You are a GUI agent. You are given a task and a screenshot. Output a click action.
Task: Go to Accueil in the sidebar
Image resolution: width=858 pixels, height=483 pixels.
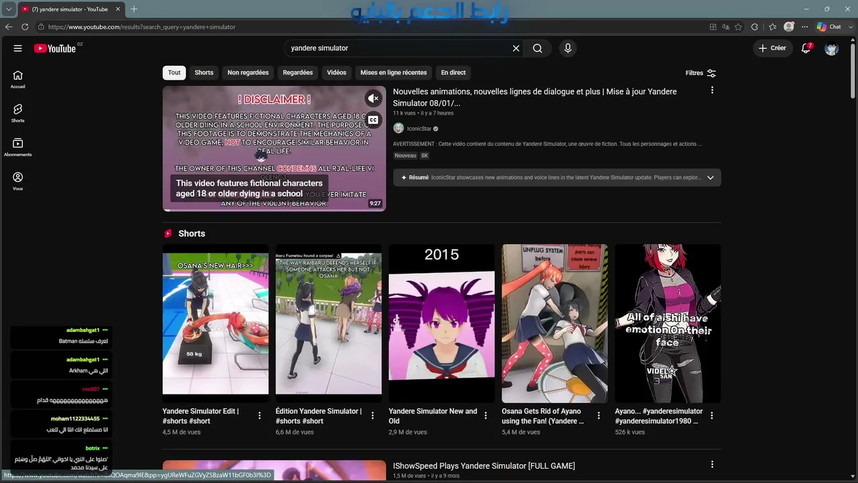tap(18, 79)
